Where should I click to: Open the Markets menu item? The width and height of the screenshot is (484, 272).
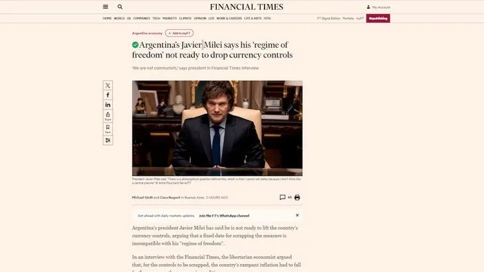170,19
